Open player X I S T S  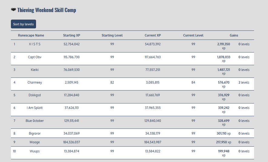[35, 44]
